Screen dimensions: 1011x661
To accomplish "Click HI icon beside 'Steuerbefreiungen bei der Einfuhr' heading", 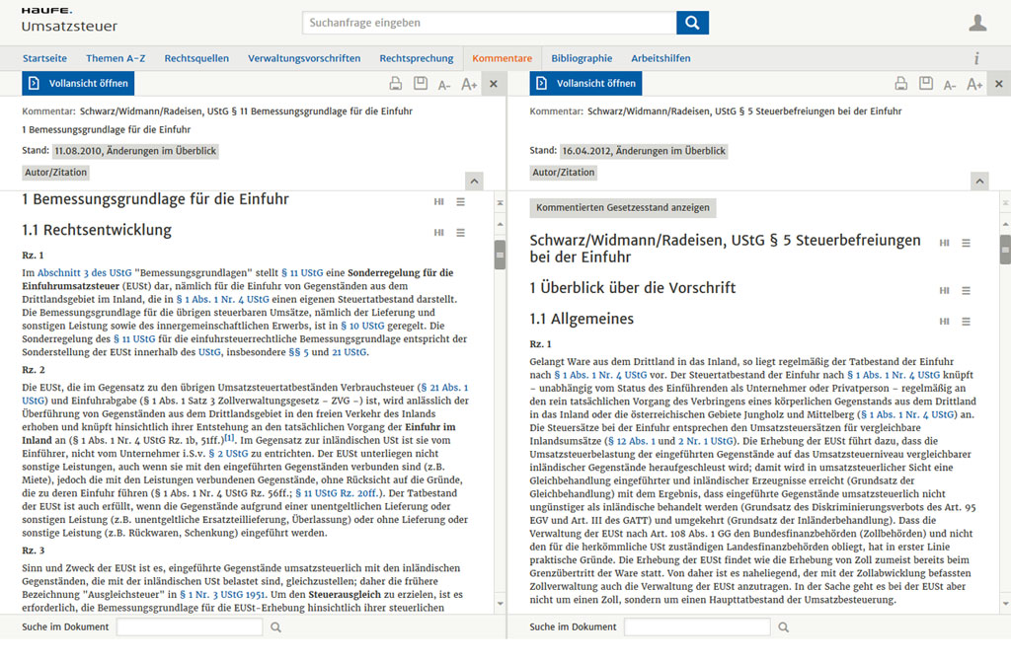I will 945,243.
